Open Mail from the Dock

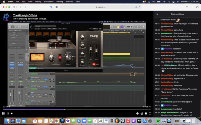(24, 121)
